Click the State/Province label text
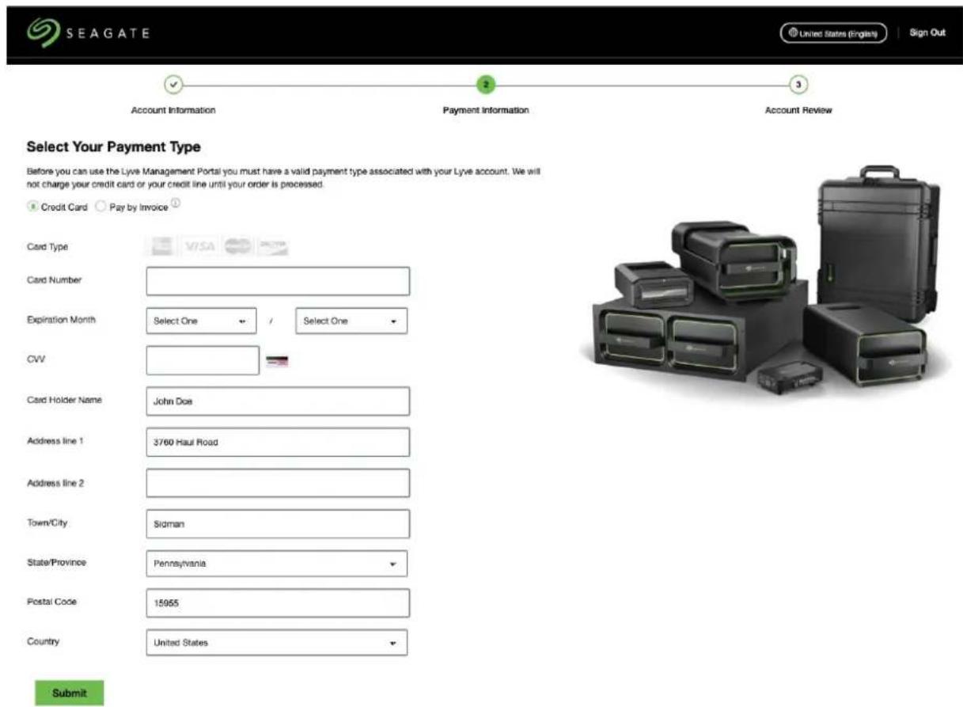Image resolution: width=963 pixels, height=707 pixels. click(57, 563)
